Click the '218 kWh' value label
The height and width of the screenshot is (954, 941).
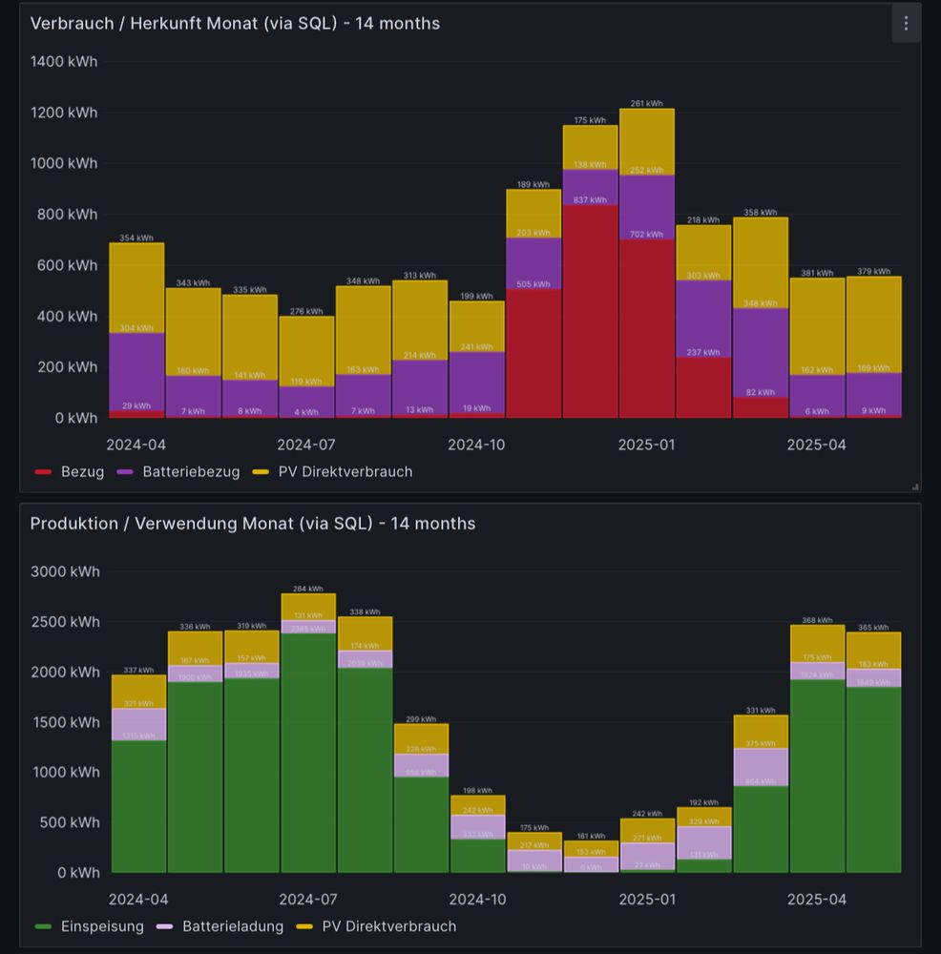703,220
